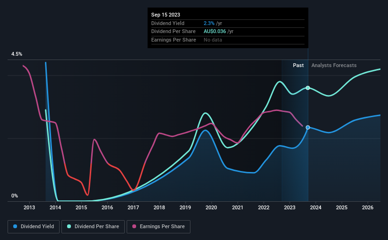Screen dimensions: 388x240
Task: Toggle the Earnings Per Share legend button
Action: pyautogui.click(x=158, y=227)
